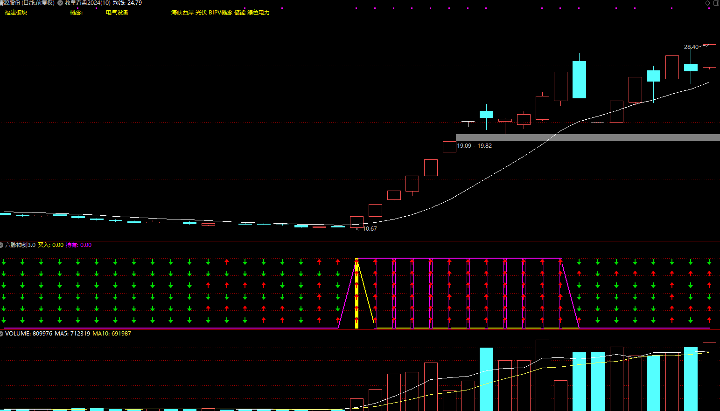Click the 储能 concept link

click(240, 13)
